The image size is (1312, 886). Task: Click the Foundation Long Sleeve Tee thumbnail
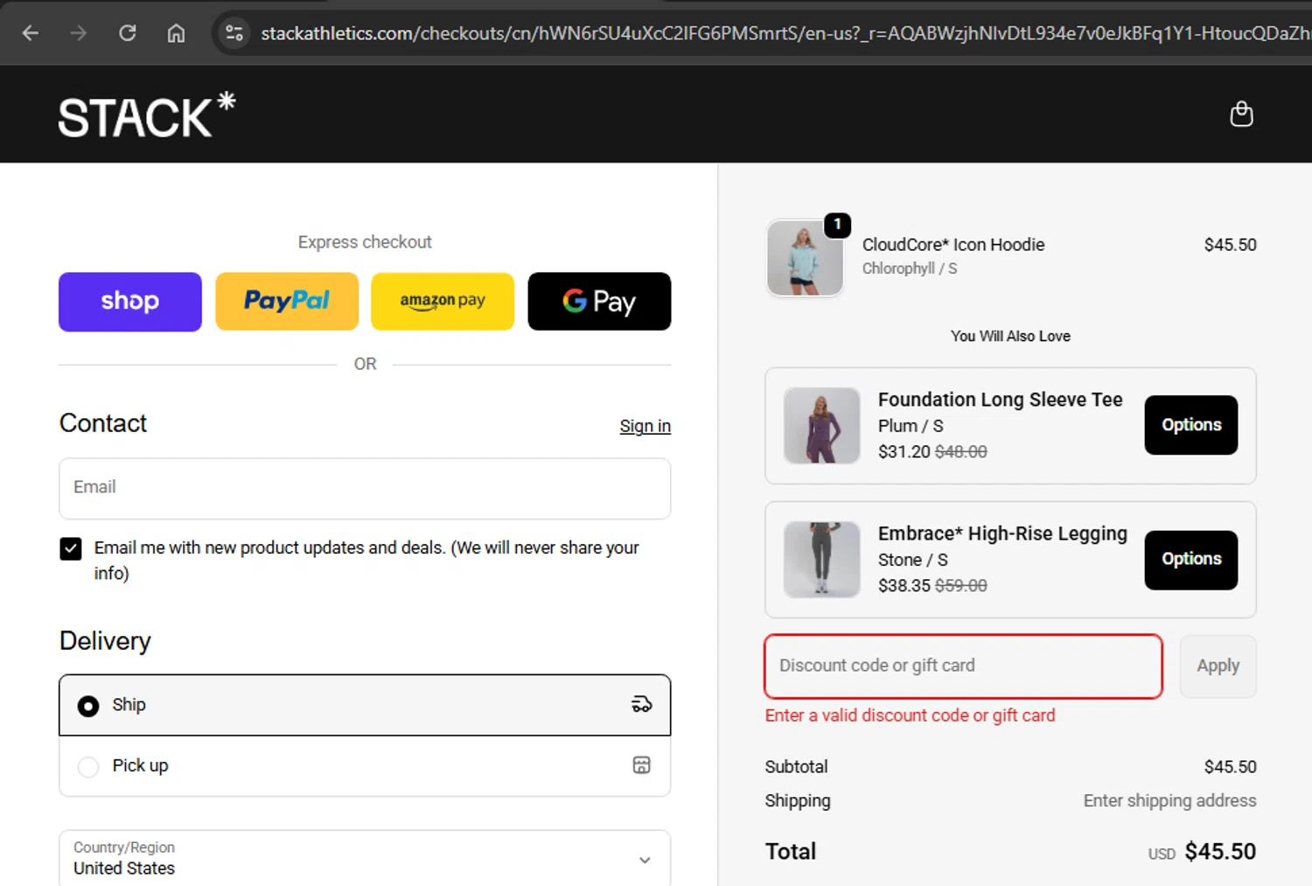point(821,425)
